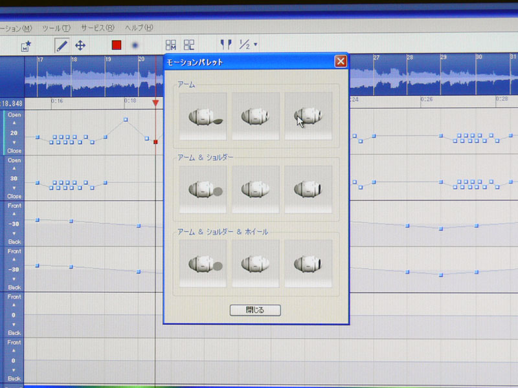
Task: Click the down arrow below the value 30
Action: (14, 188)
